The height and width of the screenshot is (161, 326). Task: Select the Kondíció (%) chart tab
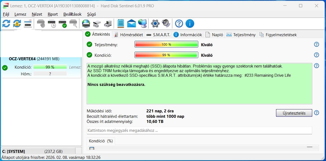101,141
